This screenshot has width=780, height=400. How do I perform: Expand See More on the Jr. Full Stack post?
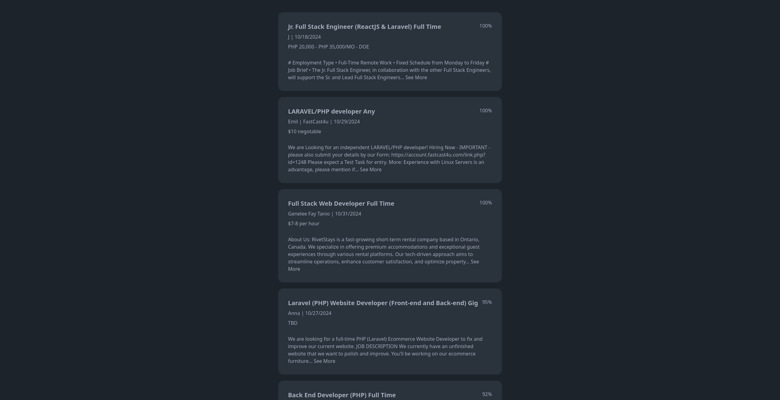tap(416, 77)
